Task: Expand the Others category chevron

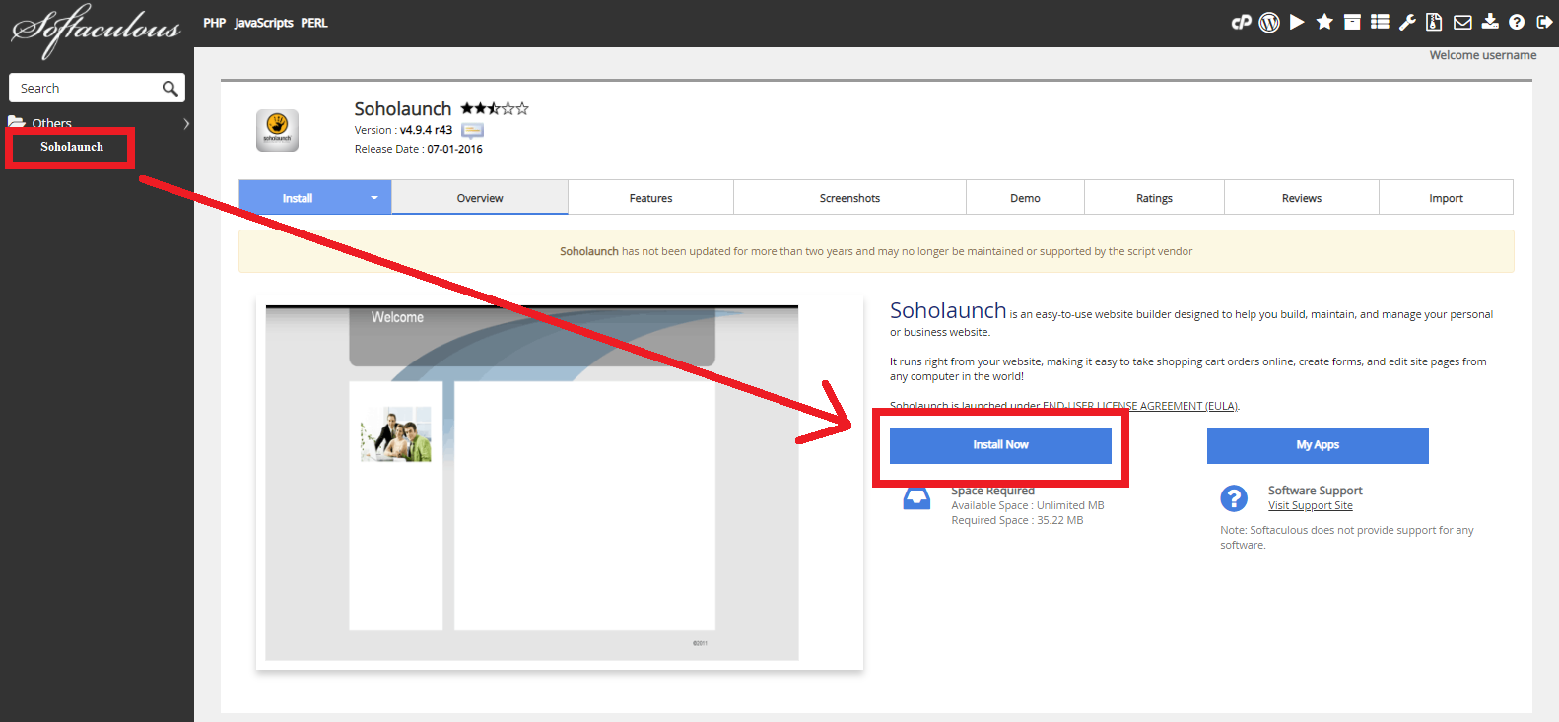Action: 185,124
